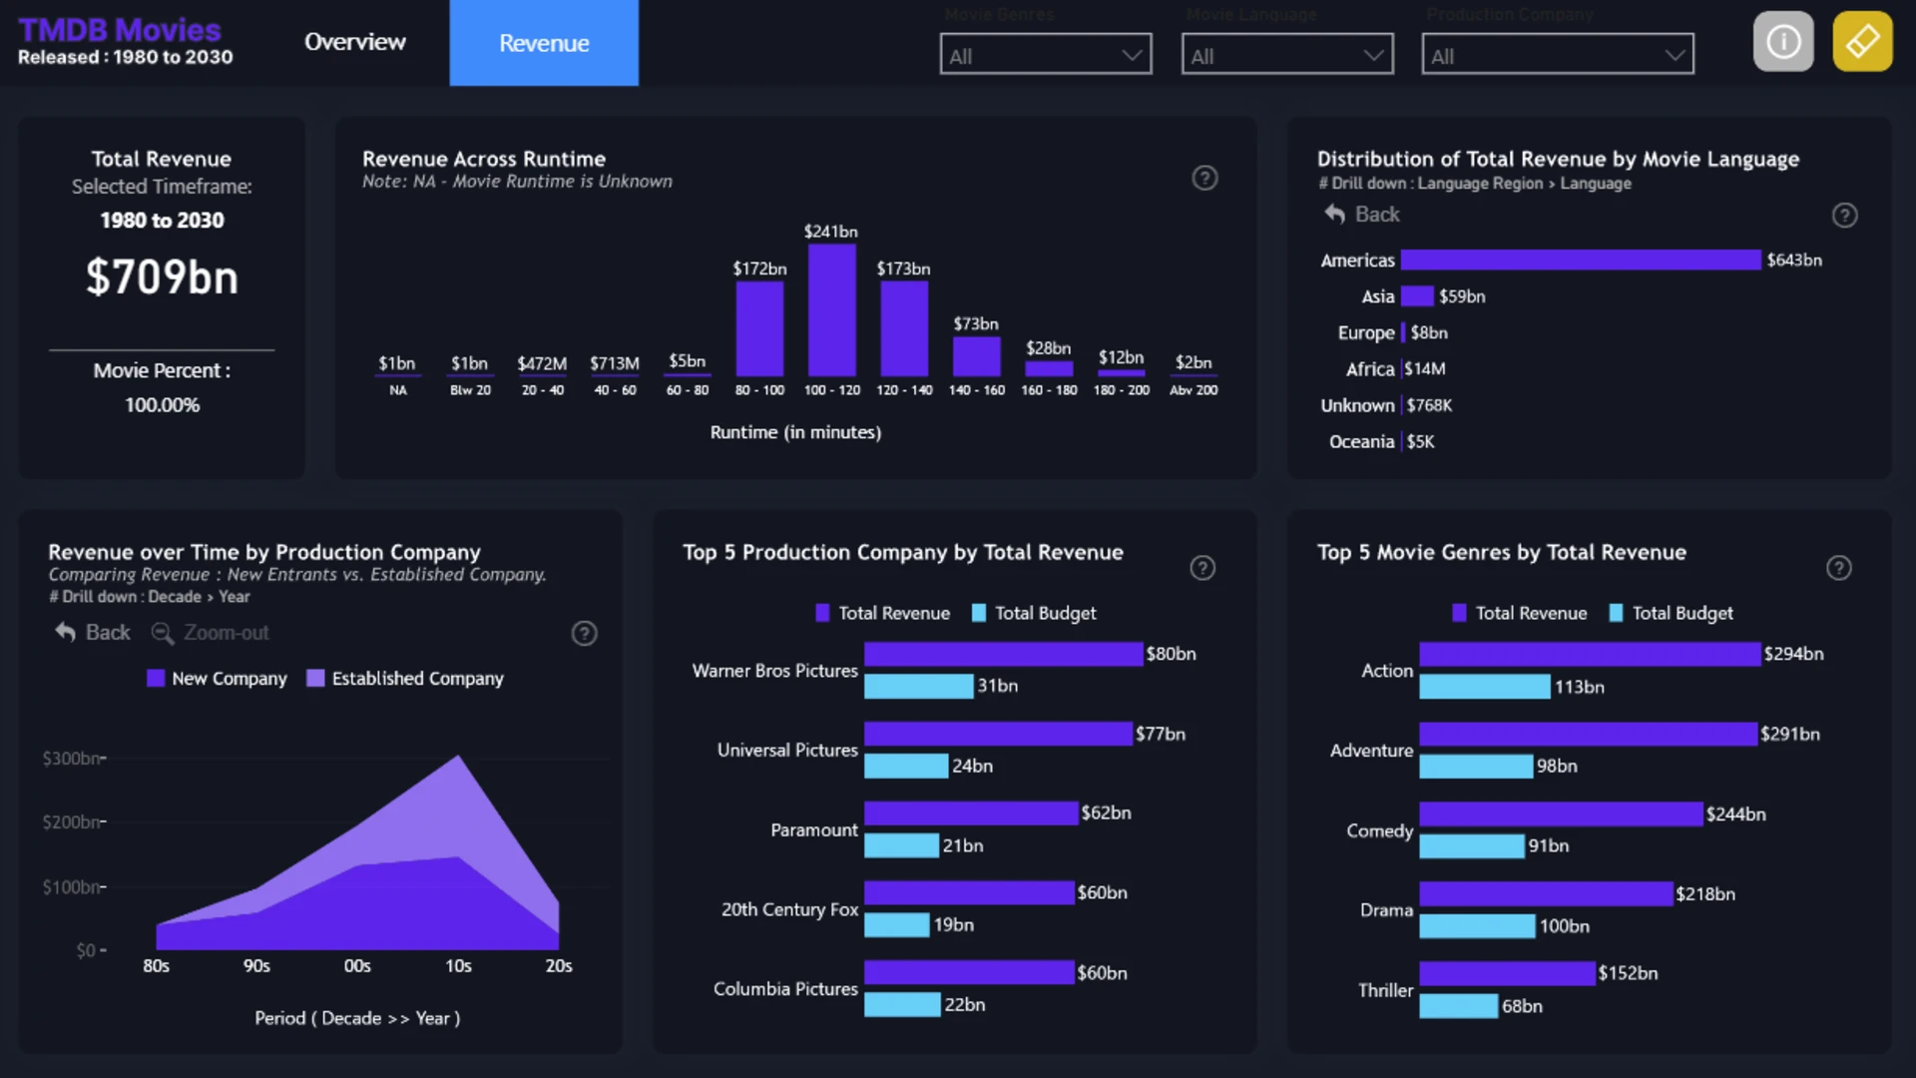Click the 10s decade axis label
The height and width of the screenshot is (1078, 1916).
[x=458, y=966]
